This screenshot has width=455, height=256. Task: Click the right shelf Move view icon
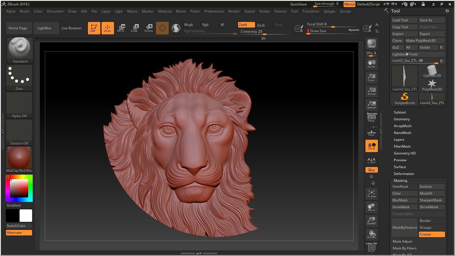(371, 207)
